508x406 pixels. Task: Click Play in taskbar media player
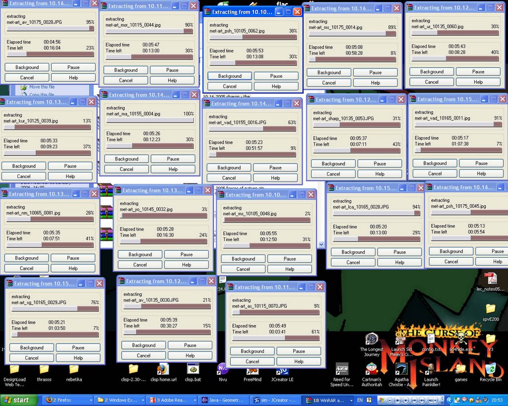[x=397, y=400]
